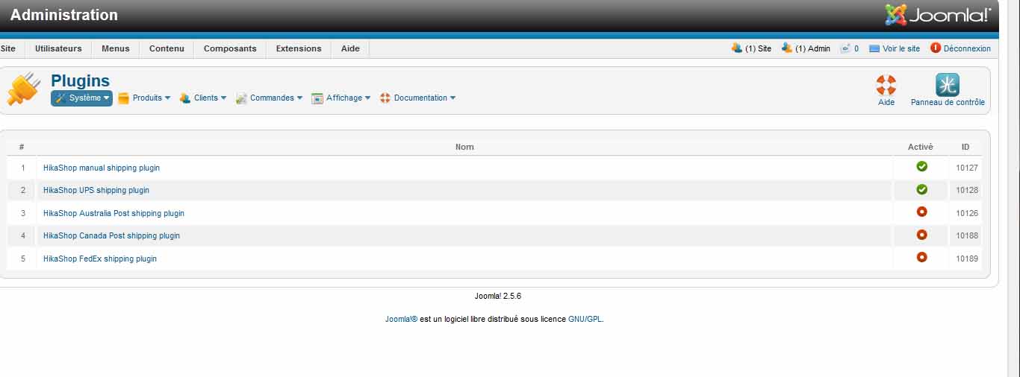Disable HikaShop manual shipping plugin

coord(921,167)
